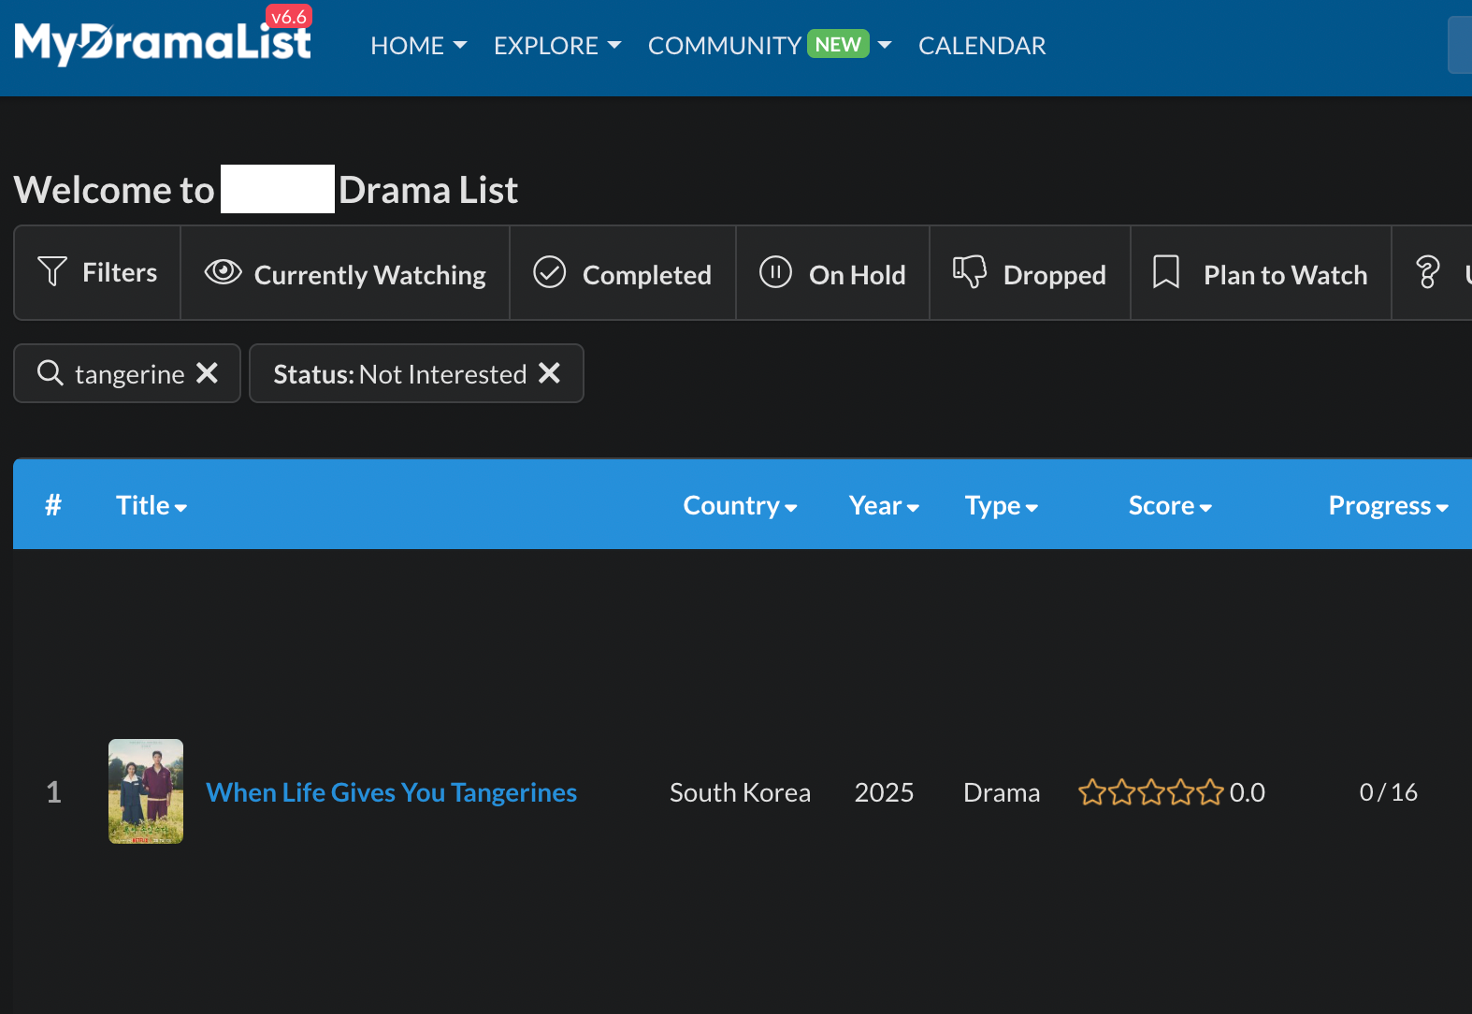Click the South Korea country cell
The width and height of the screenshot is (1472, 1014).
point(740,792)
